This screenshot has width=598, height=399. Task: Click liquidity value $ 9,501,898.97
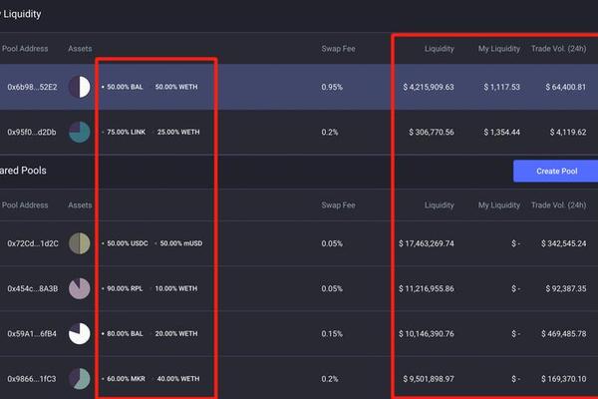coord(429,379)
